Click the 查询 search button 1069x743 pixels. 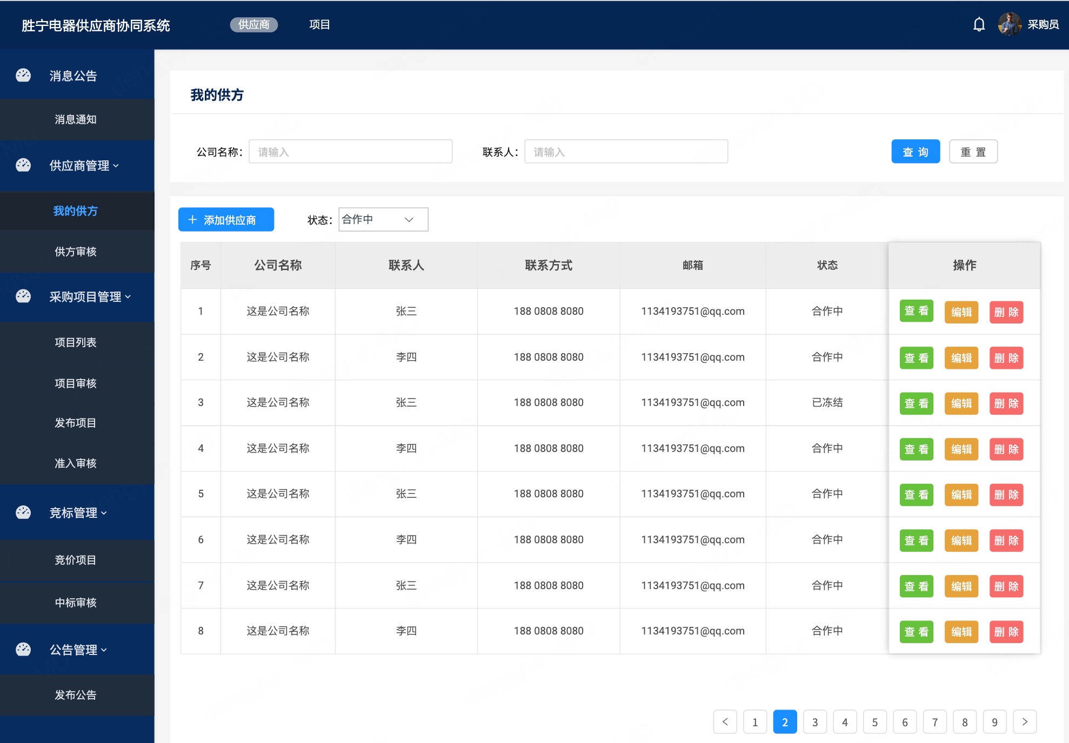916,152
